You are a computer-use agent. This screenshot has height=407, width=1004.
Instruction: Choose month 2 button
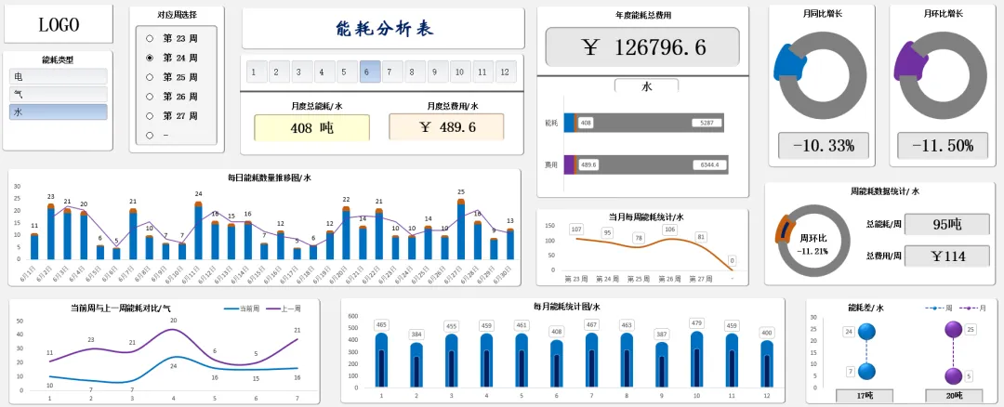[x=279, y=72]
